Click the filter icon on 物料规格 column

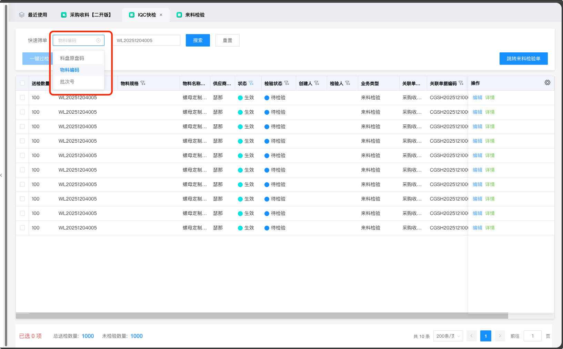click(143, 83)
